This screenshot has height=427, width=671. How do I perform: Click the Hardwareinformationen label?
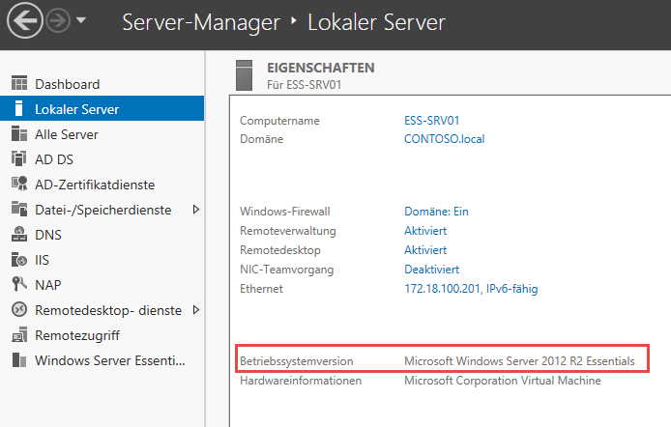[301, 381]
